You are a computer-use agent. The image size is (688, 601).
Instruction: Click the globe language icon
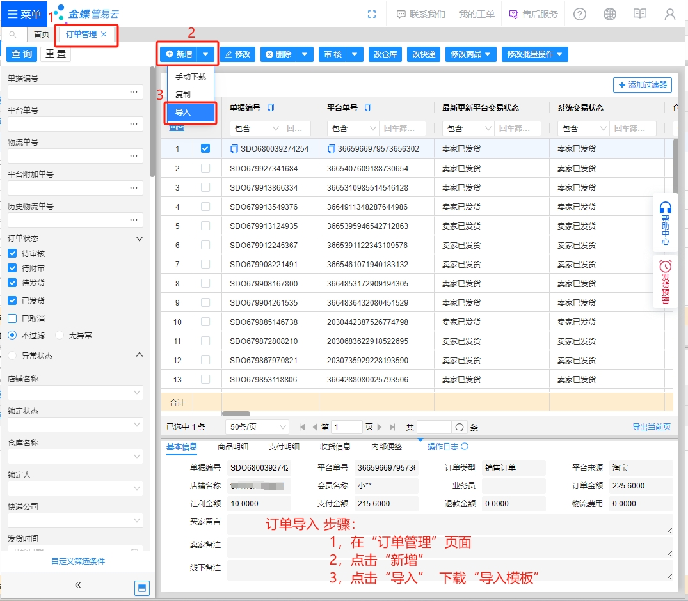(610, 14)
